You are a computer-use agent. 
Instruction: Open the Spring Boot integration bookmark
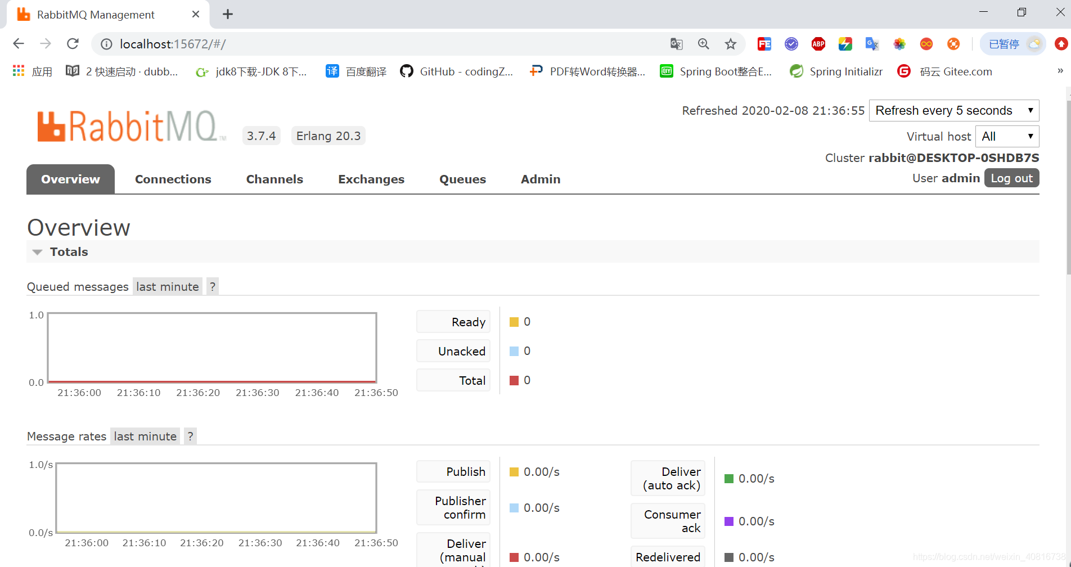(x=716, y=71)
